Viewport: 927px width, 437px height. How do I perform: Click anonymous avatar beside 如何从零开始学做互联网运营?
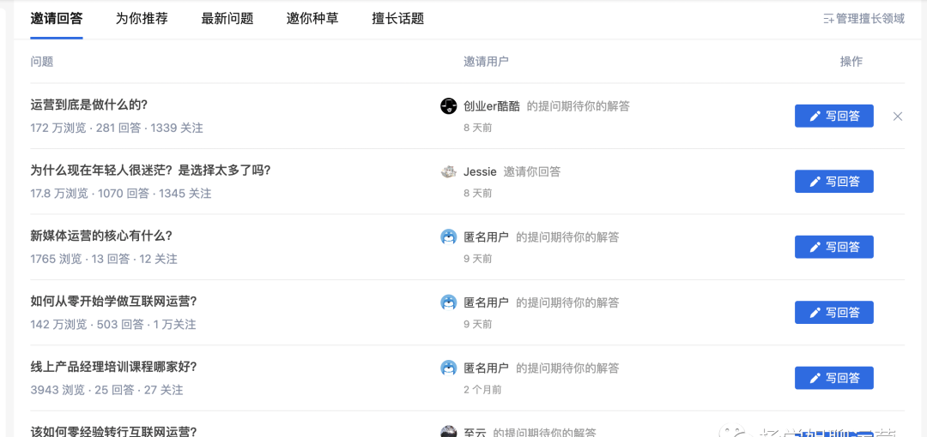[449, 303]
